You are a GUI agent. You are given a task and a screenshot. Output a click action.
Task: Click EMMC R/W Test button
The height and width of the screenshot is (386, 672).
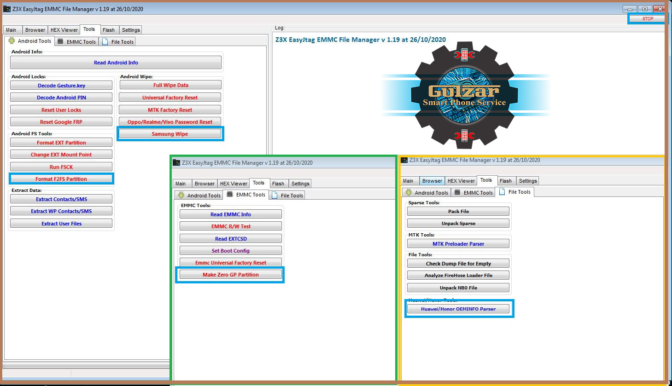tap(231, 226)
